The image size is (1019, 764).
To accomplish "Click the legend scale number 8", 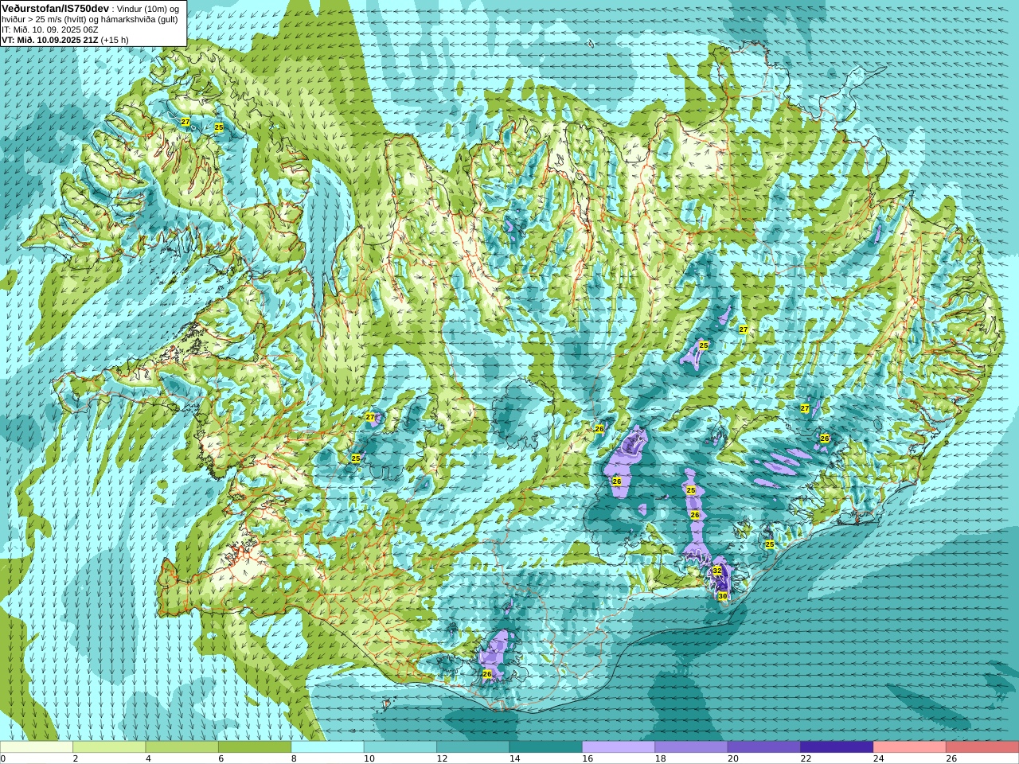I will point(294,759).
